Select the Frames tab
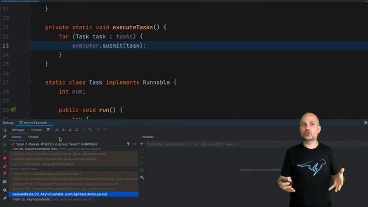368x207 pixels. [17, 137]
